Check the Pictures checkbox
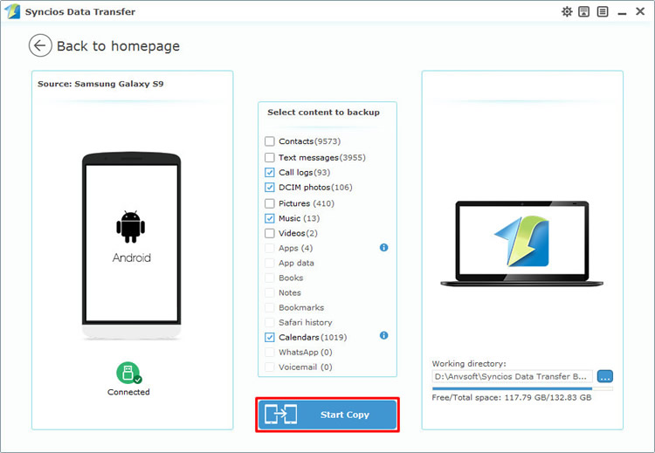The image size is (655, 453). click(270, 203)
